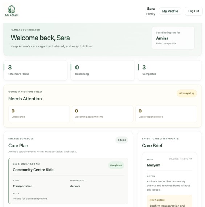Click the COORDINATOR OVERVIEW label
205x207 pixels.
(x=25, y=92)
